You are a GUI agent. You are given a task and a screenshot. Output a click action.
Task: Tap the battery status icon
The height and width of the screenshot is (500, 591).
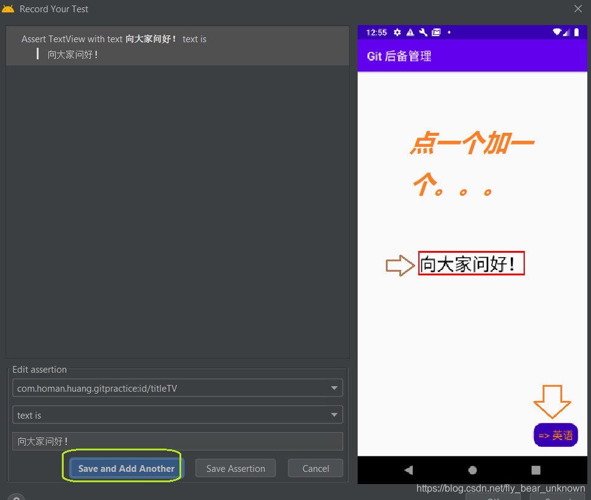[x=576, y=32]
